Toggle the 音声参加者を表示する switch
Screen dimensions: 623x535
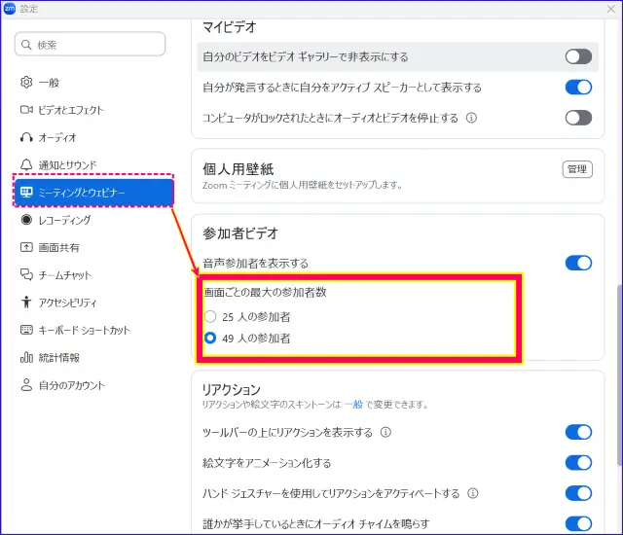point(578,263)
